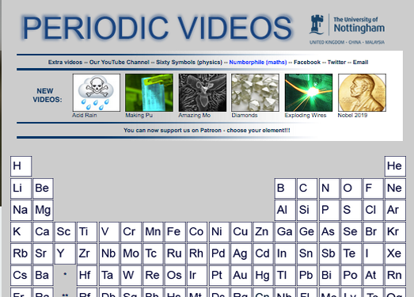Select the W tungsten element cell
Viewport: 414px width, 297px height.
[x=131, y=276]
